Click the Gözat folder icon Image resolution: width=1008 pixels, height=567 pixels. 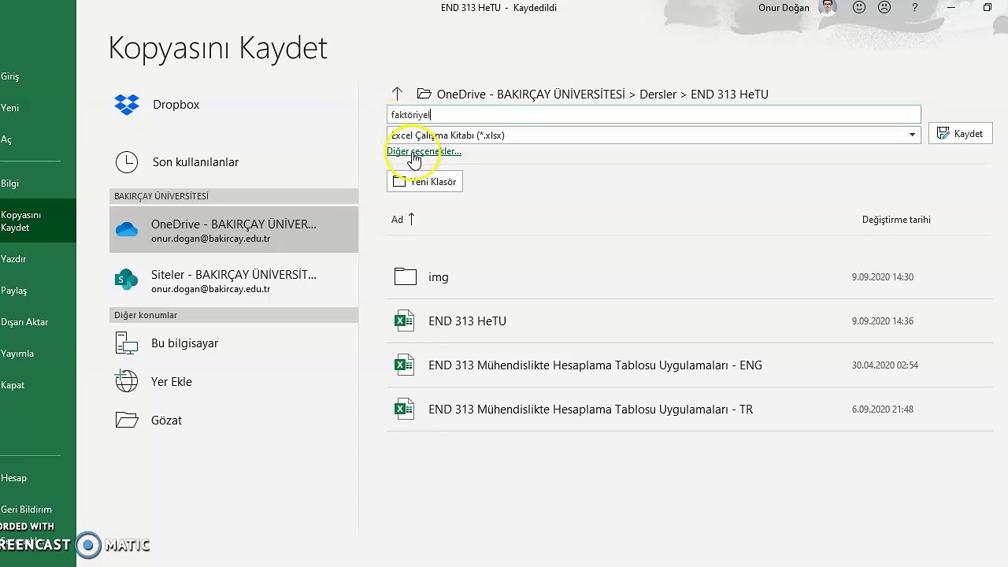click(x=127, y=420)
